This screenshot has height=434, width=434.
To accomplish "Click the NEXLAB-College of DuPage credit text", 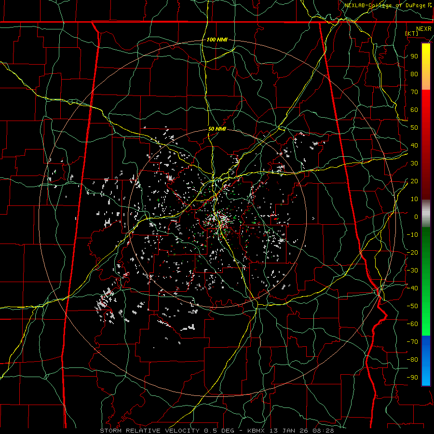I will click(x=388, y=5).
